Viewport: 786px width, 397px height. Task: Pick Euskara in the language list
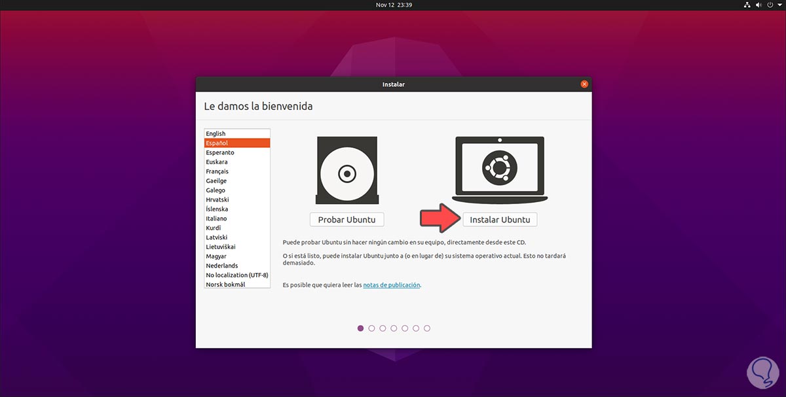tap(237, 162)
